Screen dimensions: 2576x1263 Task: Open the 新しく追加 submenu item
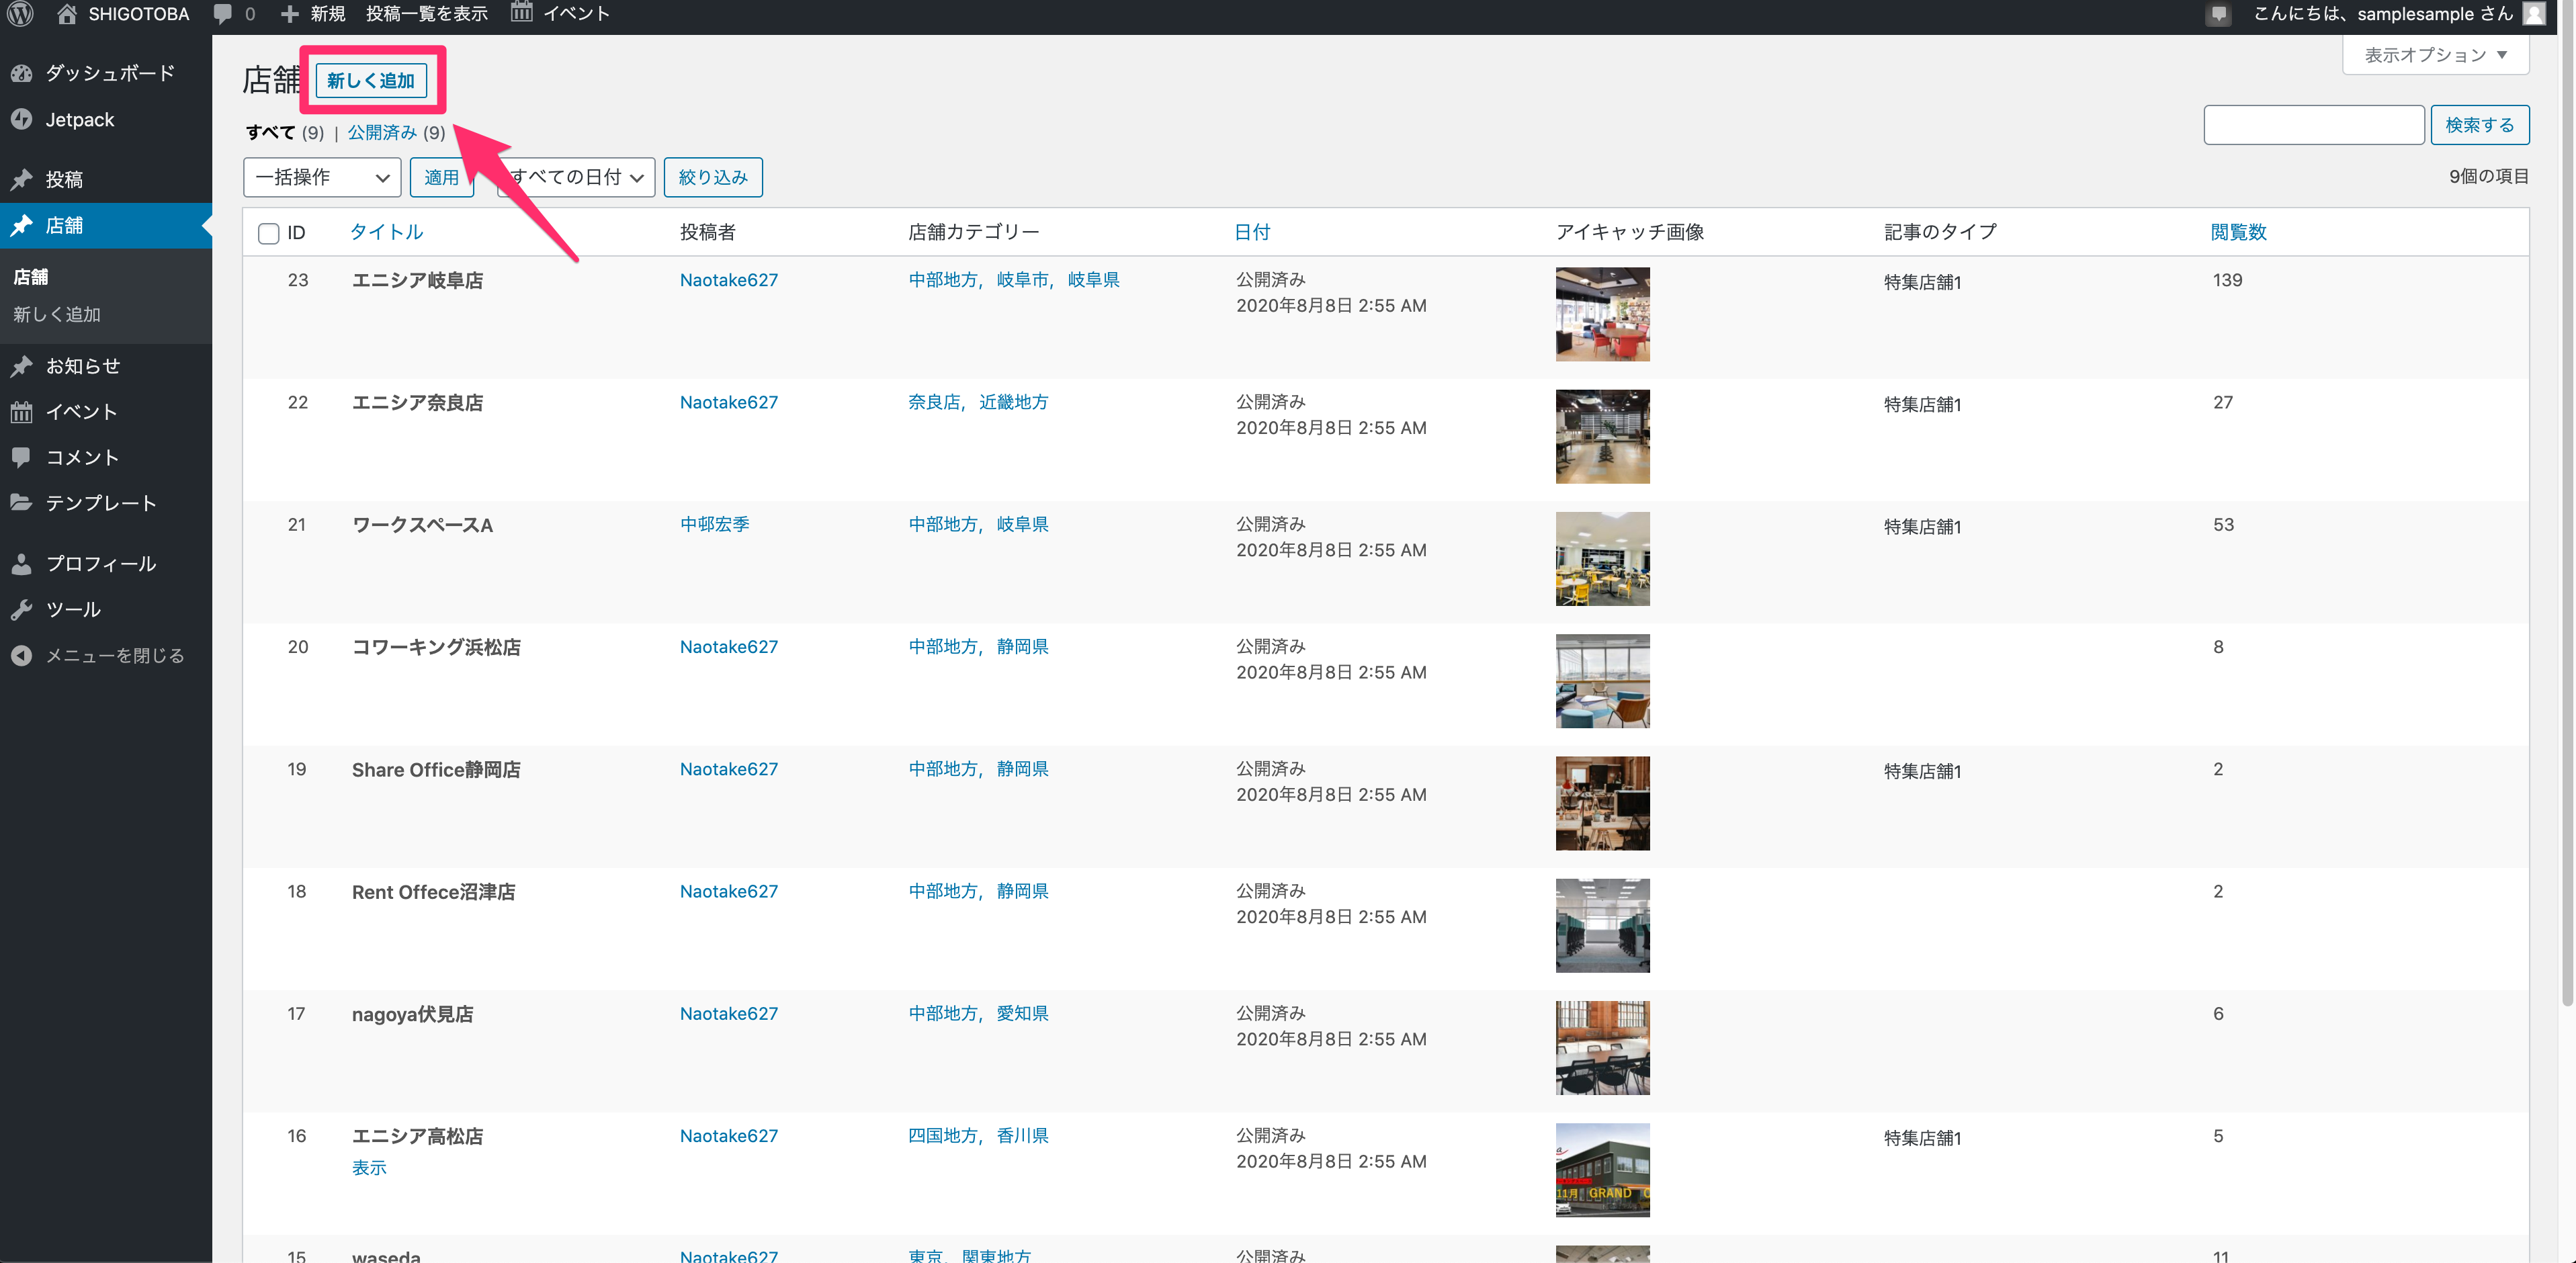click(57, 314)
